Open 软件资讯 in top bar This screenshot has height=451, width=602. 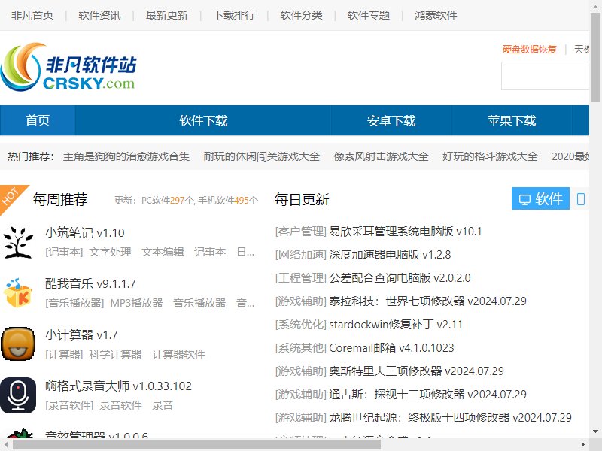pos(99,15)
